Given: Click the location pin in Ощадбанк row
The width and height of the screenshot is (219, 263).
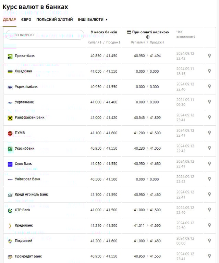Looking at the screenshot, I should point(209,71).
